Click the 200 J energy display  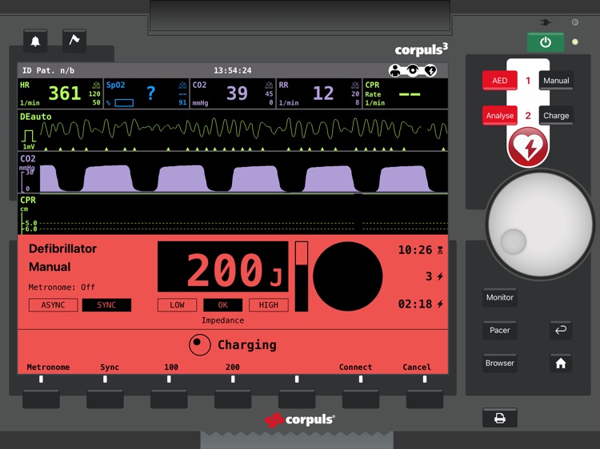pyautogui.click(x=222, y=267)
